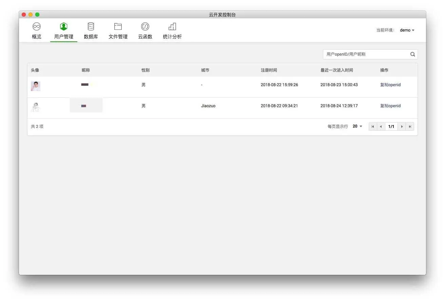Go to the next page arrow
Image resolution: width=445 pixels, height=302 pixels.
point(402,127)
